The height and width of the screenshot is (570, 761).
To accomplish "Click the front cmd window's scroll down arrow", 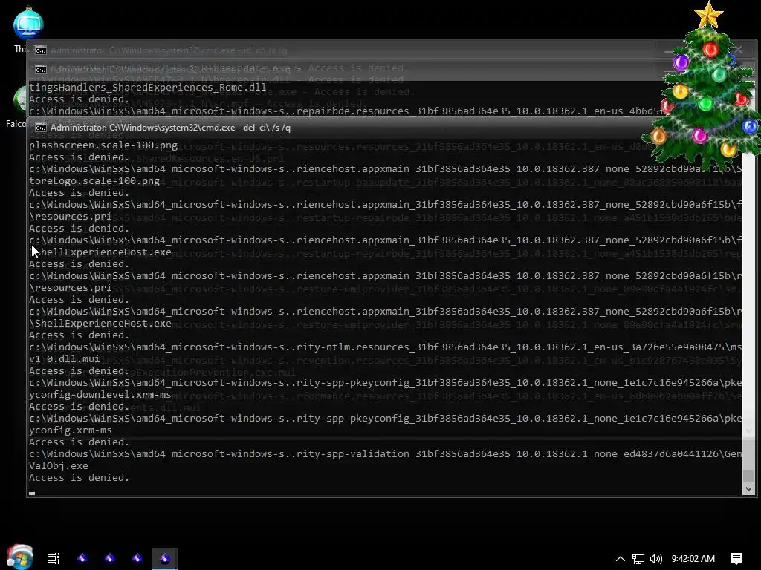I will [x=748, y=489].
